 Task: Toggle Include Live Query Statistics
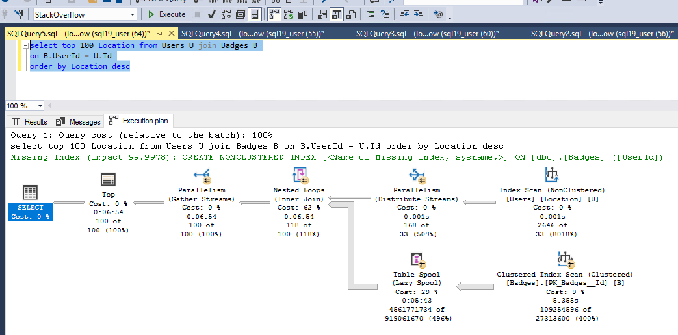289,15
